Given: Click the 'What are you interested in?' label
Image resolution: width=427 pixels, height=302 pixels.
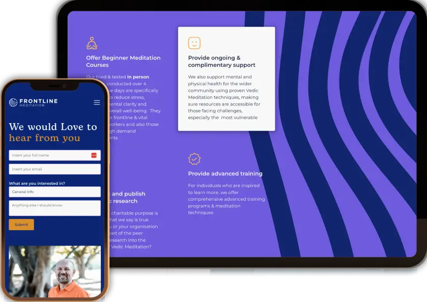Looking at the screenshot, I should point(37,183).
